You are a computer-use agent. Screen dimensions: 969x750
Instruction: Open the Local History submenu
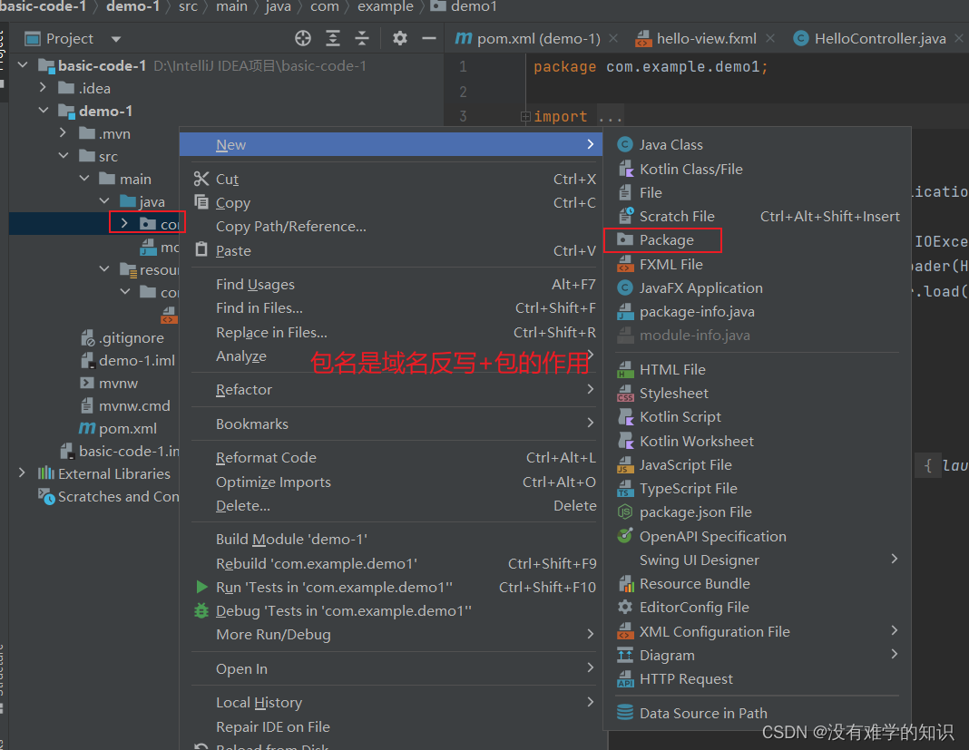[x=390, y=703]
